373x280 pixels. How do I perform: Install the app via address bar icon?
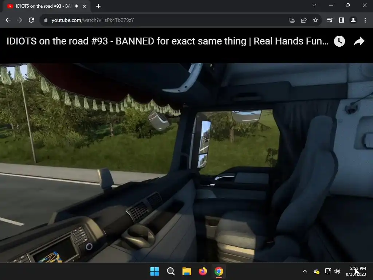click(x=292, y=20)
